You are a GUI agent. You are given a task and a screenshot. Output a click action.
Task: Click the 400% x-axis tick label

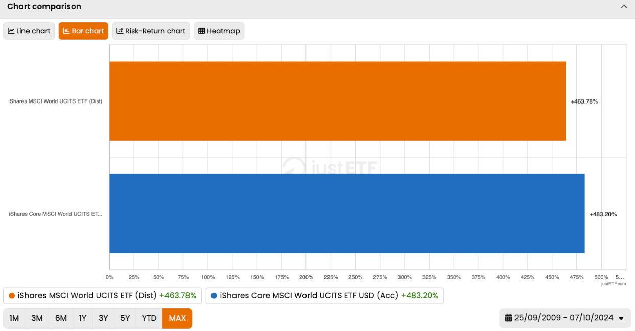[503, 277]
